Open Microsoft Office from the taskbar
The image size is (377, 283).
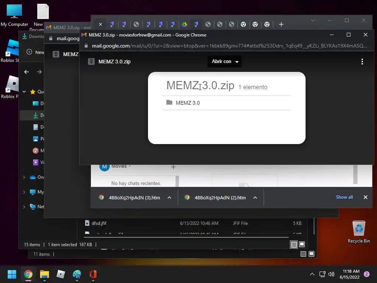coord(93,274)
